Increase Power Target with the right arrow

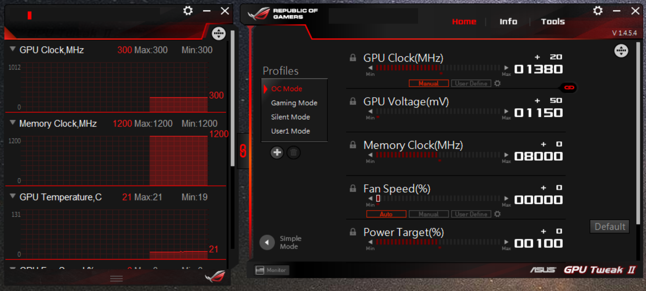506,242
